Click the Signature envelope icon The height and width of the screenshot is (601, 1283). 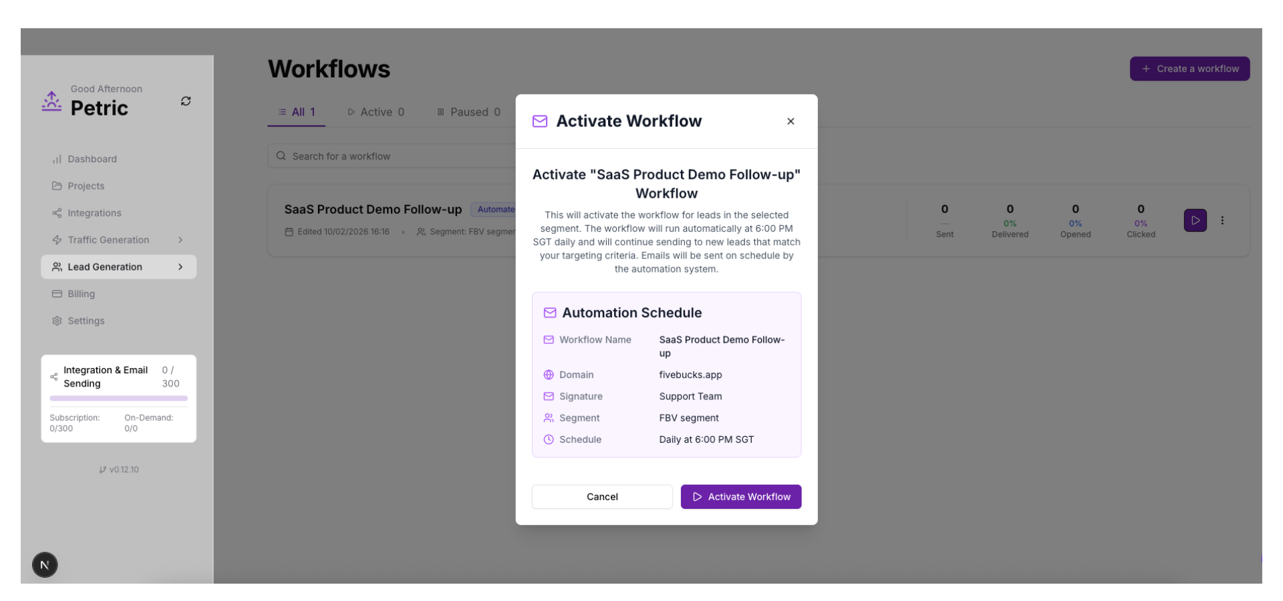(549, 396)
